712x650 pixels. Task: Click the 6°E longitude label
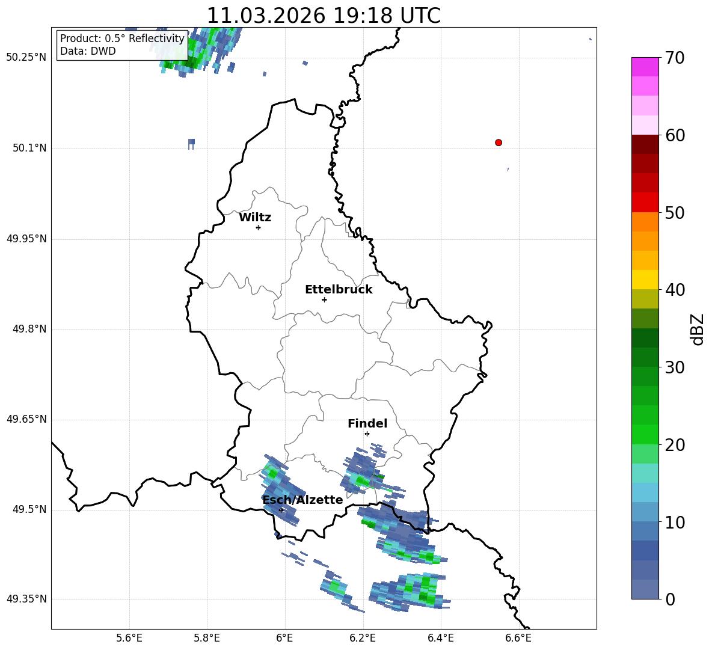pos(284,638)
